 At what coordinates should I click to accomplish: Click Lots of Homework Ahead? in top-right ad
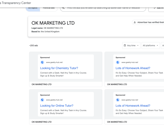[x=133, y=68]
